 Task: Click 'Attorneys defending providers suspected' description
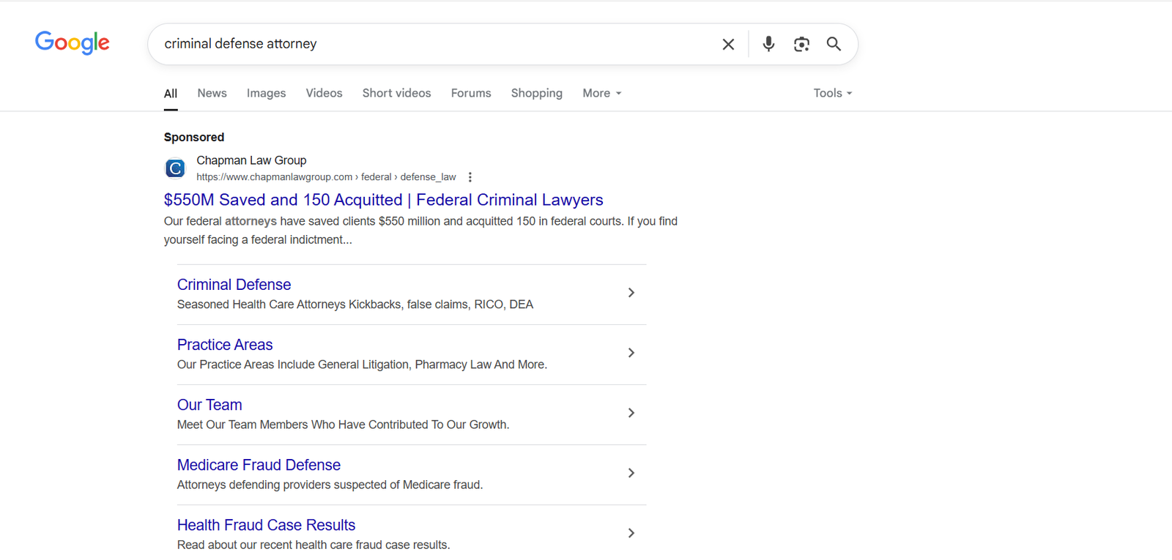[330, 485]
